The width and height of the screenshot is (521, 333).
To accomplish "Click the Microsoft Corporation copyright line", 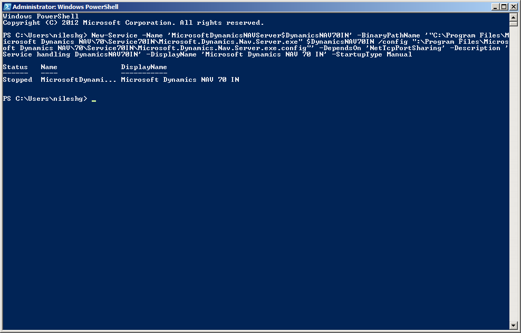I will point(133,23).
